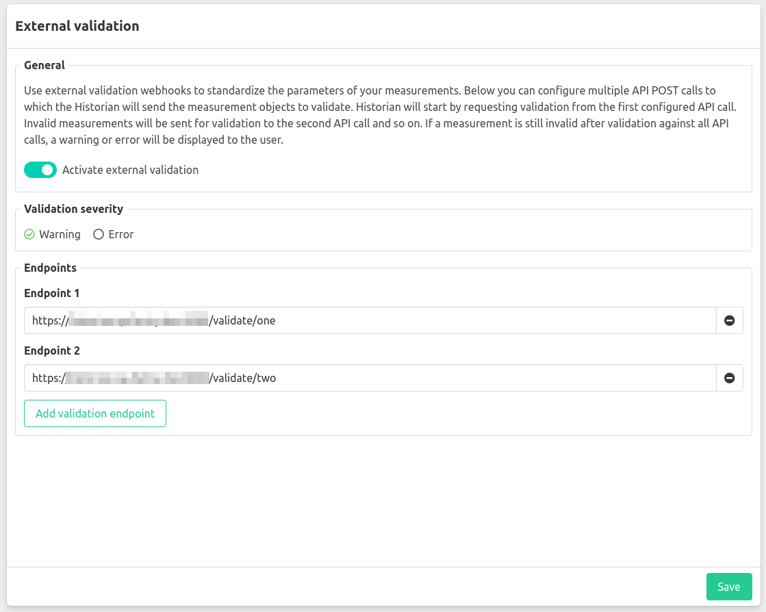The width and height of the screenshot is (766, 612).
Task: Click the Endpoint 2 URL field
Action: pos(370,378)
